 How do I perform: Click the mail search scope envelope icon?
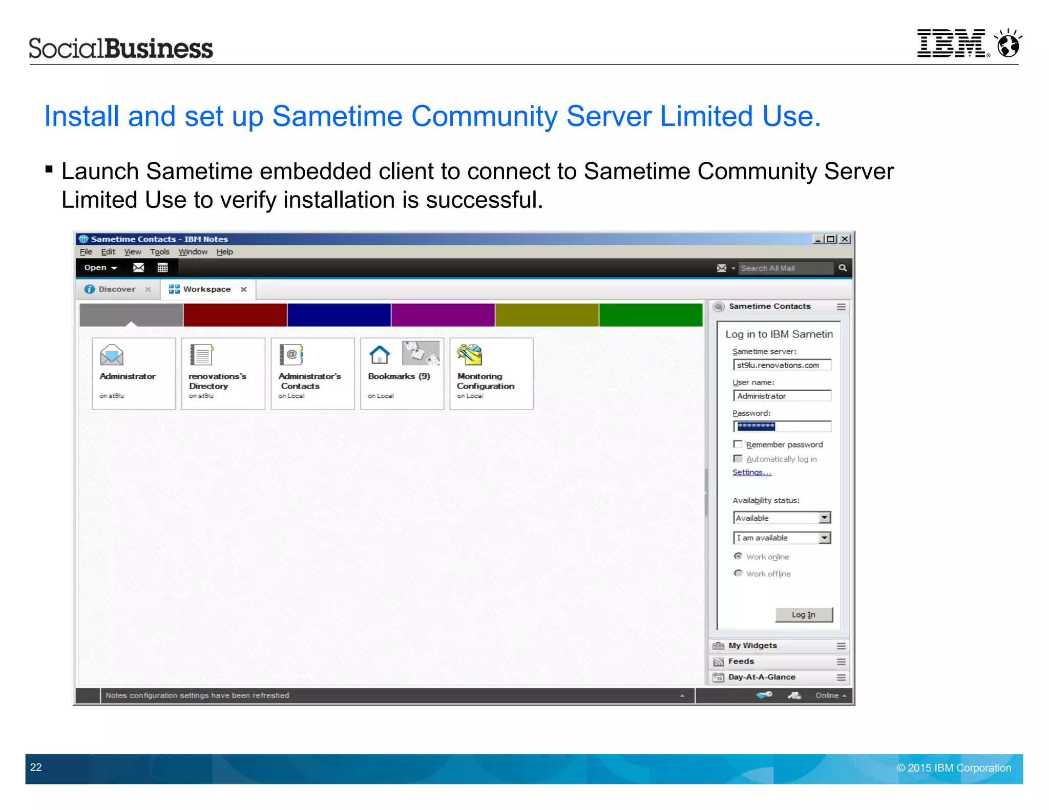click(x=722, y=268)
